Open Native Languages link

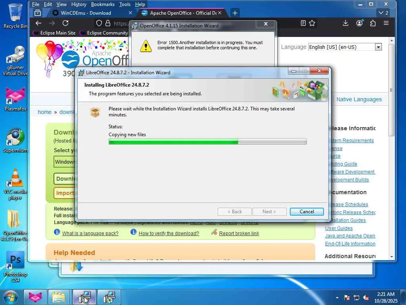pyautogui.click(x=359, y=99)
